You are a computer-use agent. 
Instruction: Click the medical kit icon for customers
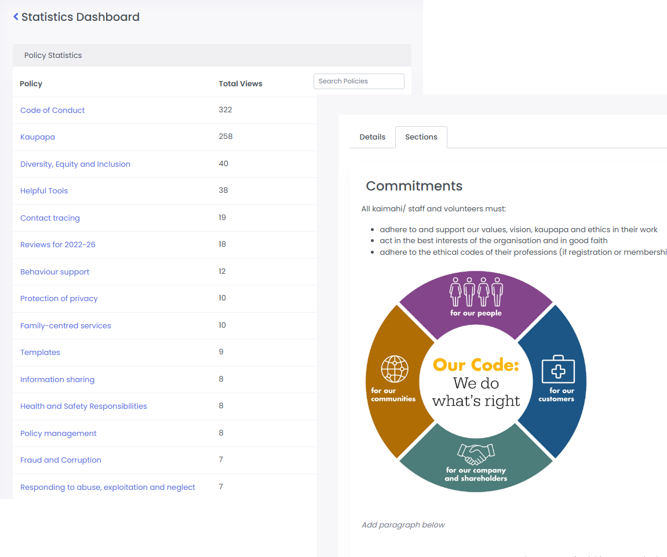click(558, 369)
